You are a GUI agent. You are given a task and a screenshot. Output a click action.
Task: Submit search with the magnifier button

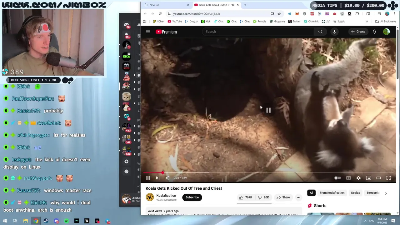320,32
